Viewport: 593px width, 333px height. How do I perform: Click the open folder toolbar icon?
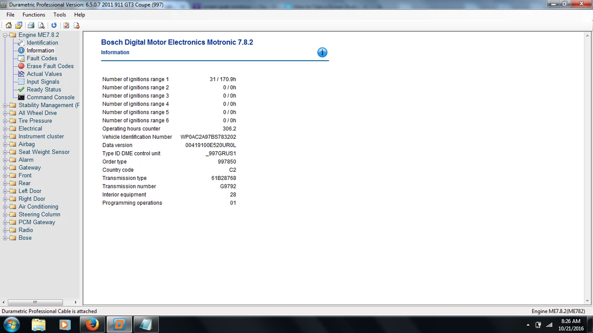pos(19,25)
